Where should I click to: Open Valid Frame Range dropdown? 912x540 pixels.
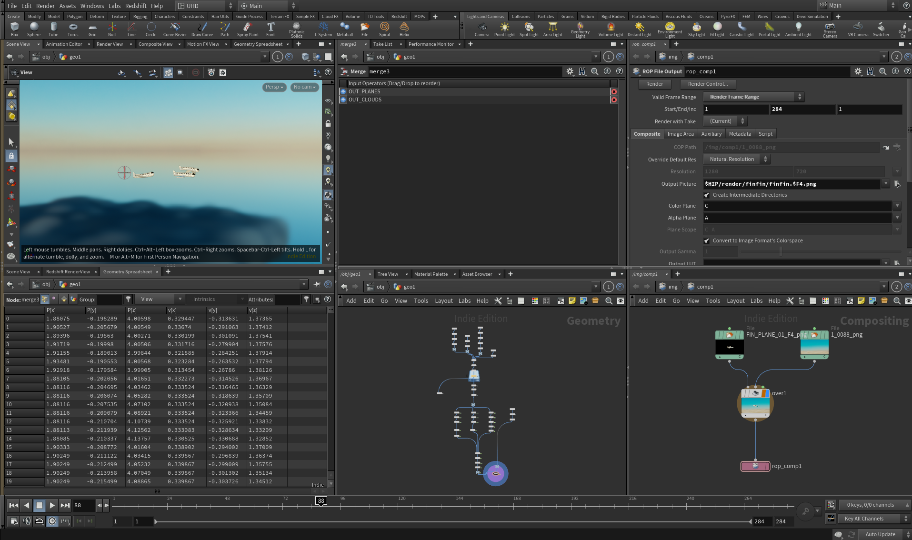tap(754, 97)
